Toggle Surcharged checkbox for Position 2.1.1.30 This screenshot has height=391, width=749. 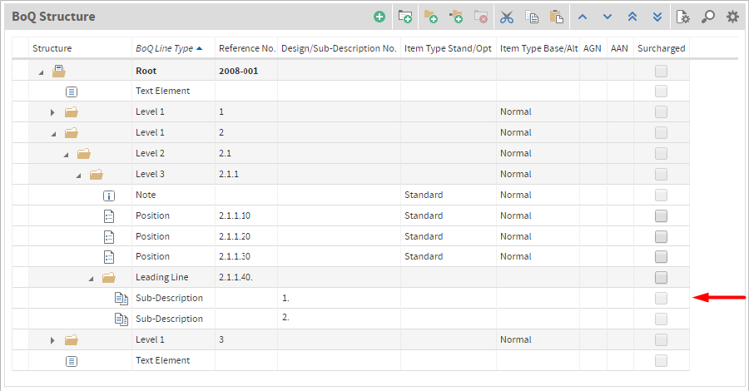(x=661, y=257)
